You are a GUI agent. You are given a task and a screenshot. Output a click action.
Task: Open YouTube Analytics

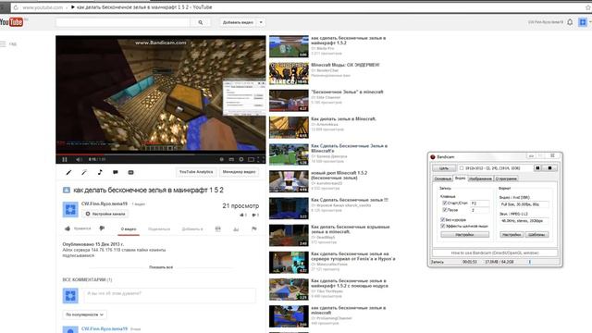tap(196, 172)
